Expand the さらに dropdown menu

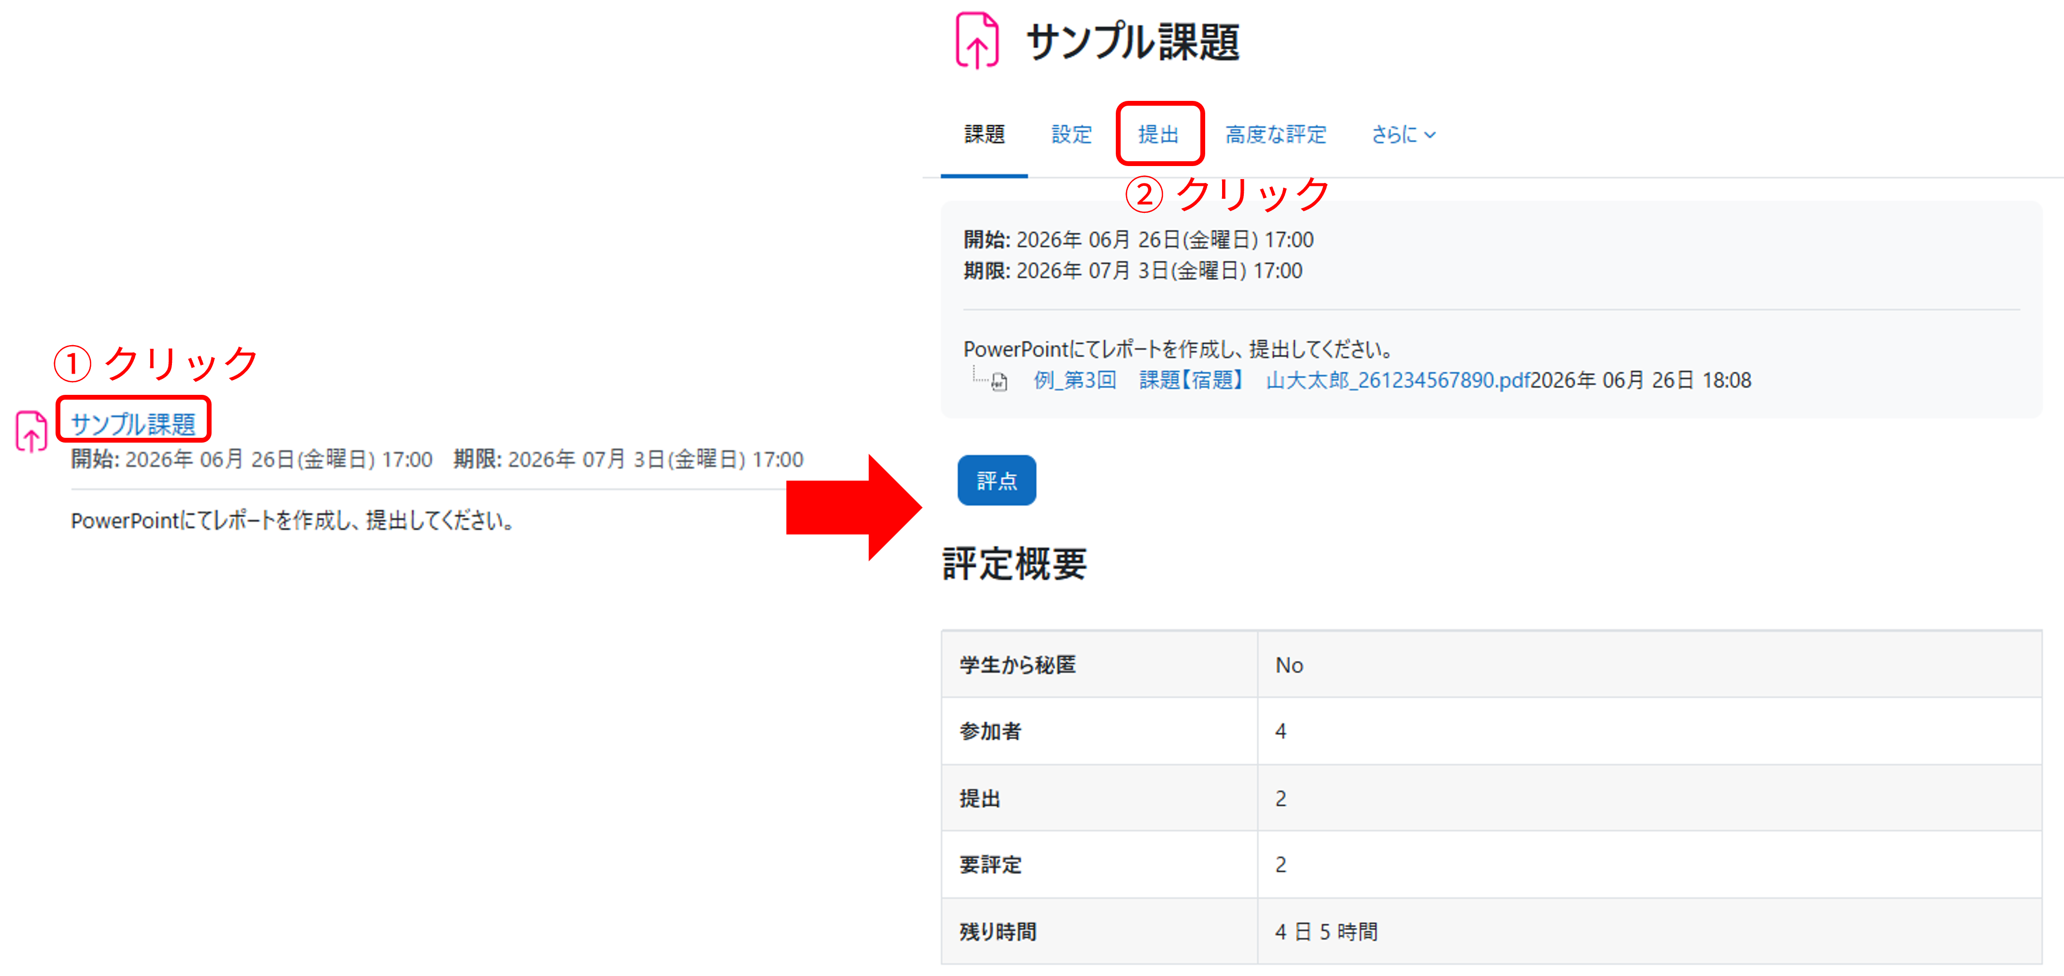[x=1403, y=135]
